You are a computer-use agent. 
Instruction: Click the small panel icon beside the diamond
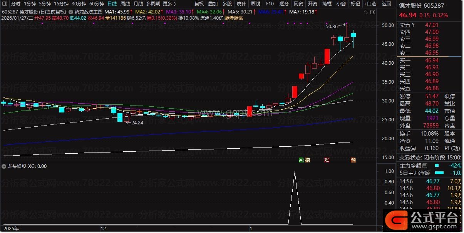click(372, 12)
